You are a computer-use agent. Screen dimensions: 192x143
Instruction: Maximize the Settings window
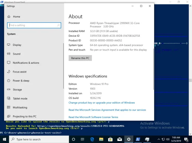[x=141, y=6]
